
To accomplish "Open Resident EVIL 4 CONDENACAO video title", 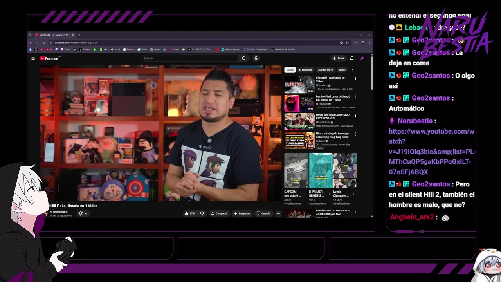I will tap(333, 212).
